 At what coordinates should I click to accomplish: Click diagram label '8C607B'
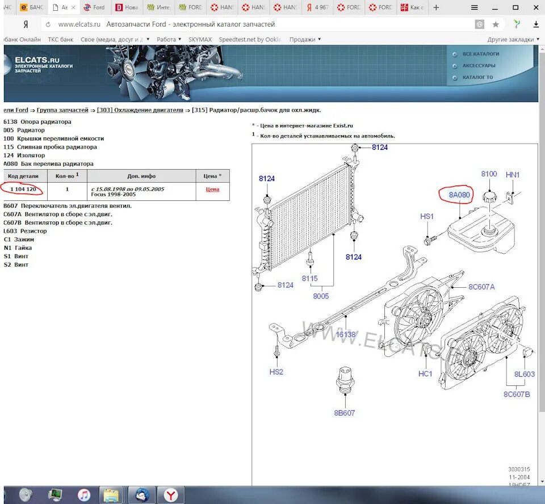coord(517,394)
